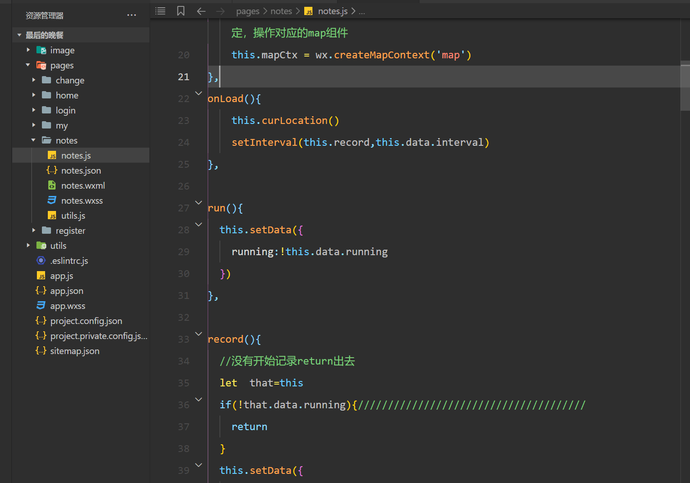This screenshot has width=690, height=483.
Task: Expand the register folder arrow
Action: coord(34,231)
